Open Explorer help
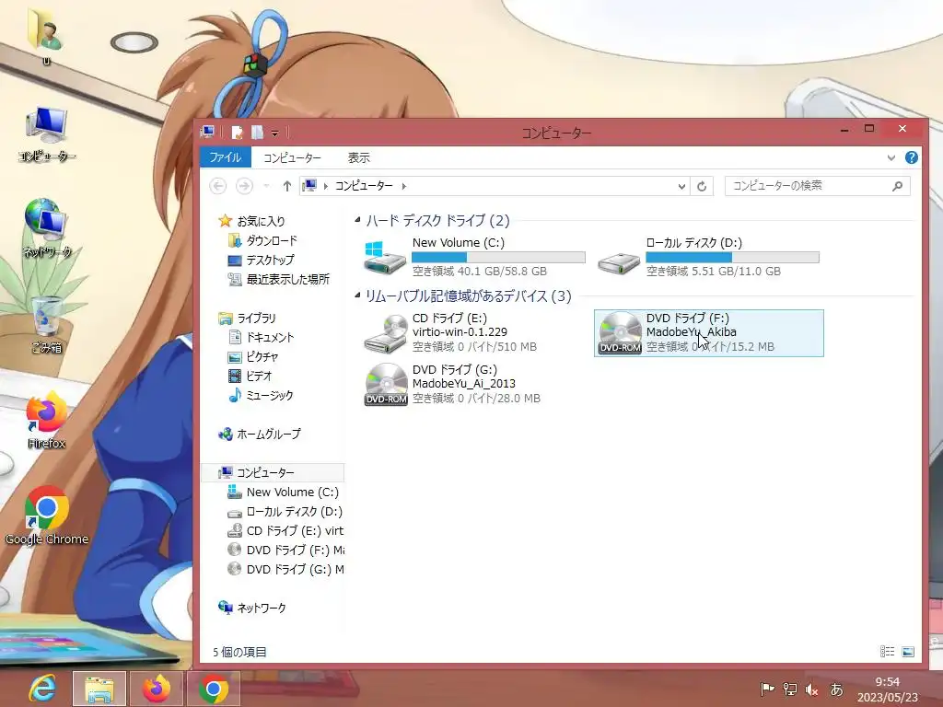The height and width of the screenshot is (707, 943). click(x=911, y=157)
